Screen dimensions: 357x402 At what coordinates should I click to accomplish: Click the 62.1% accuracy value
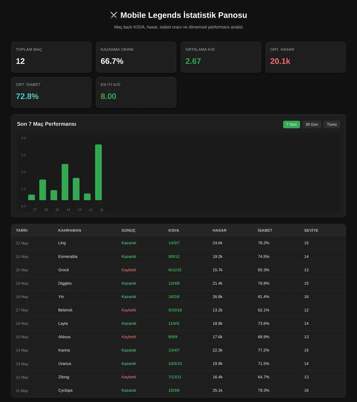[x=264, y=310]
